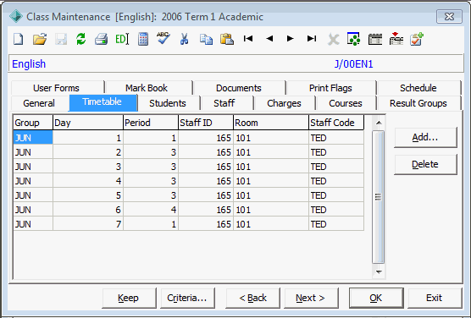Image resolution: width=471 pixels, height=318 pixels.
Task: Click the notepad icon with green plus
Action: tap(417, 39)
